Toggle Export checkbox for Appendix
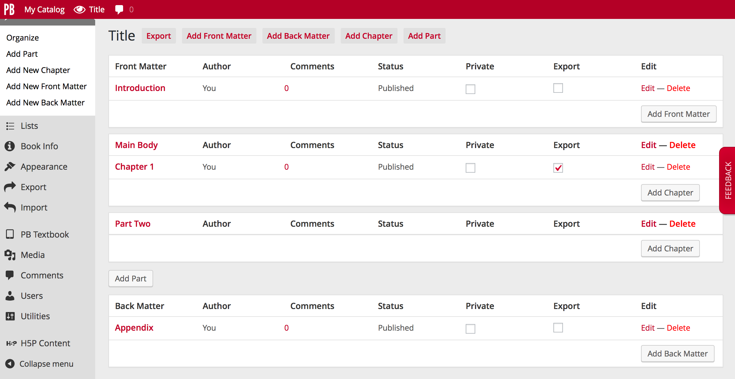 (558, 328)
